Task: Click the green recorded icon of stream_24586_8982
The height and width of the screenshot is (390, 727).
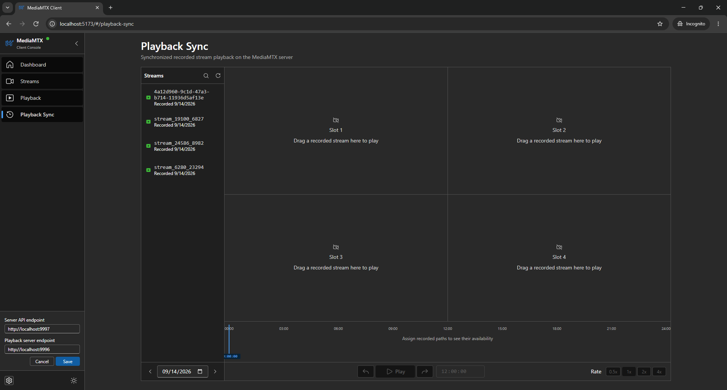Action: tap(148, 146)
